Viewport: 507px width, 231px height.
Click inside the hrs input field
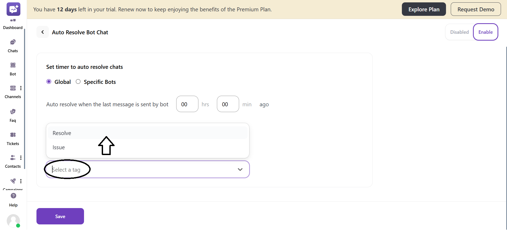pos(187,104)
